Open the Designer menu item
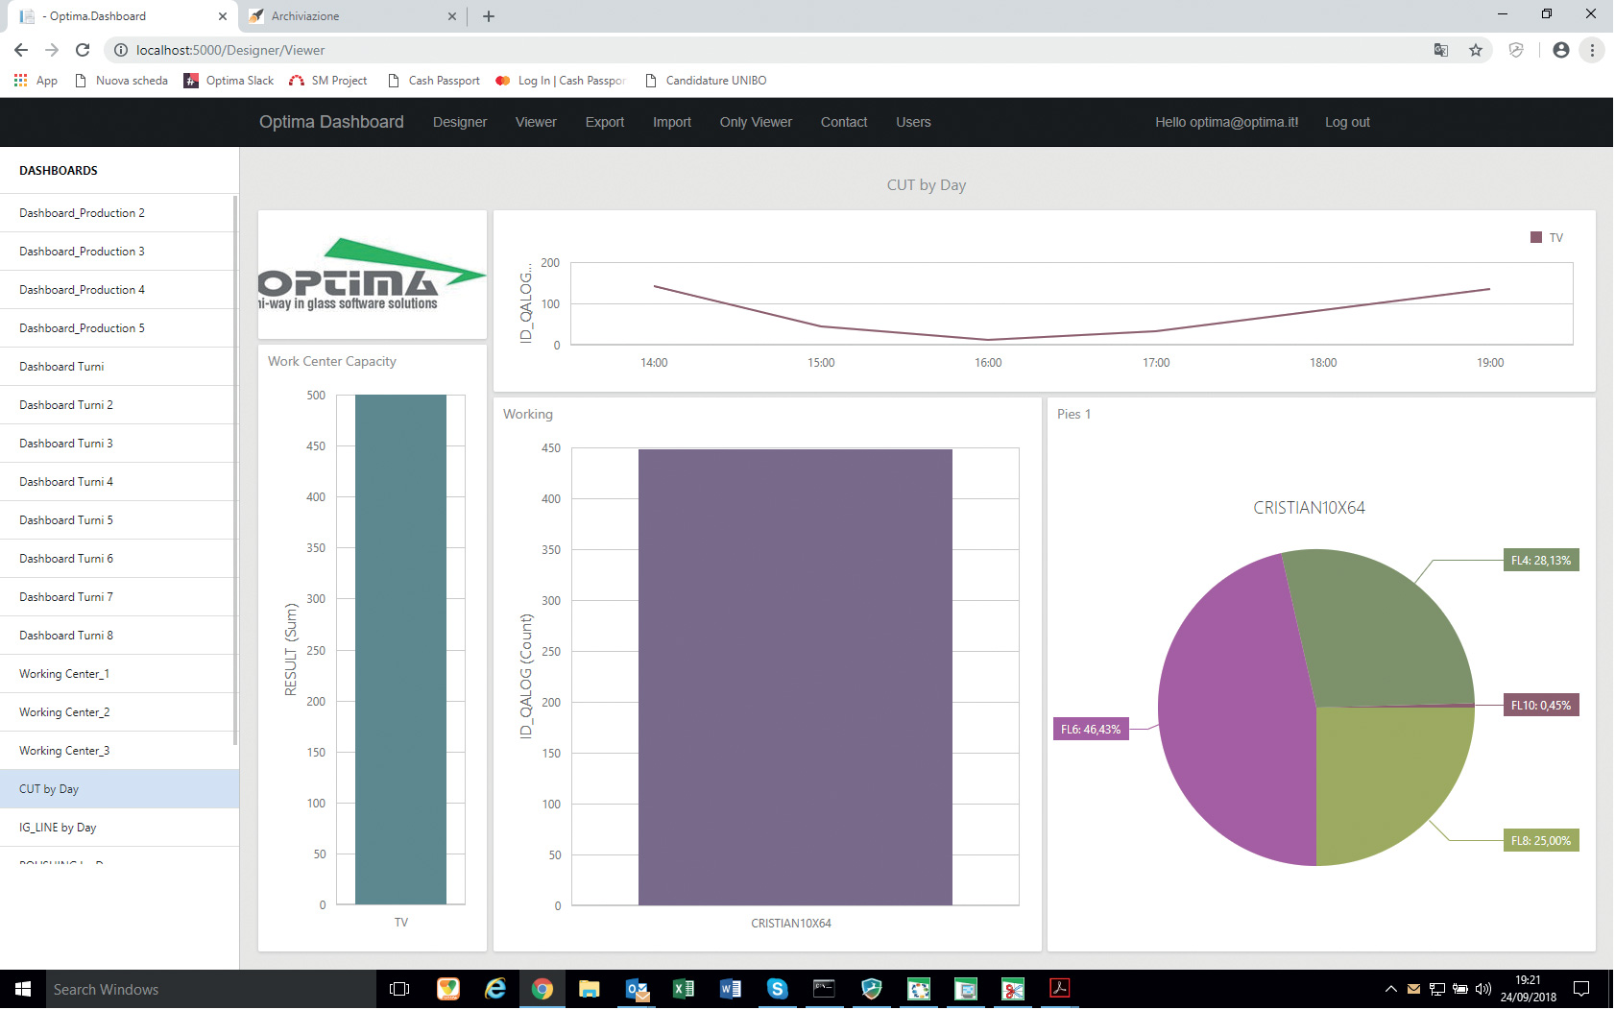1615x1010 pixels. (x=460, y=122)
